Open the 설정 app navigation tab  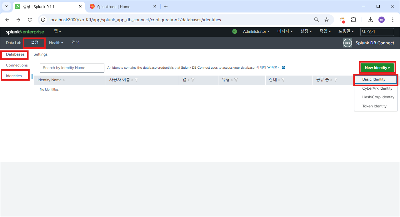pos(34,42)
